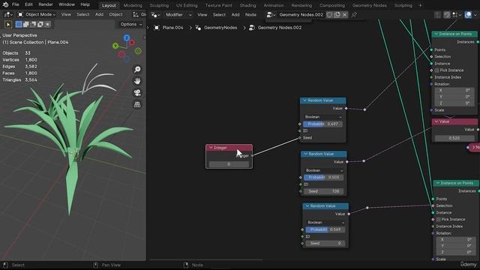Collapse the Random Value node with Probability 0.569
The height and width of the screenshot is (270, 480).
(x=307, y=205)
